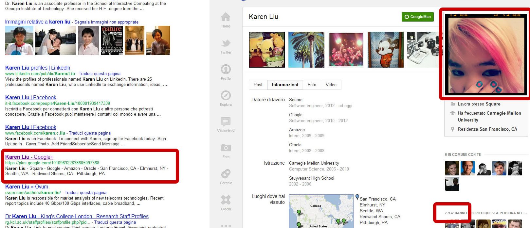Open Videoritrovi hangouts icon

[x=226, y=122]
